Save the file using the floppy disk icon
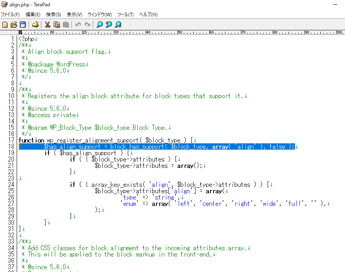This screenshot has width=345, height=272. (23, 25)
